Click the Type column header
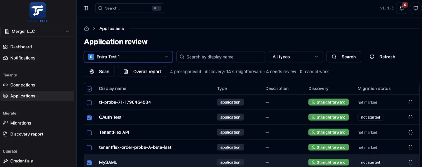The width and height of the screenshot is (422, 167). 222,88
